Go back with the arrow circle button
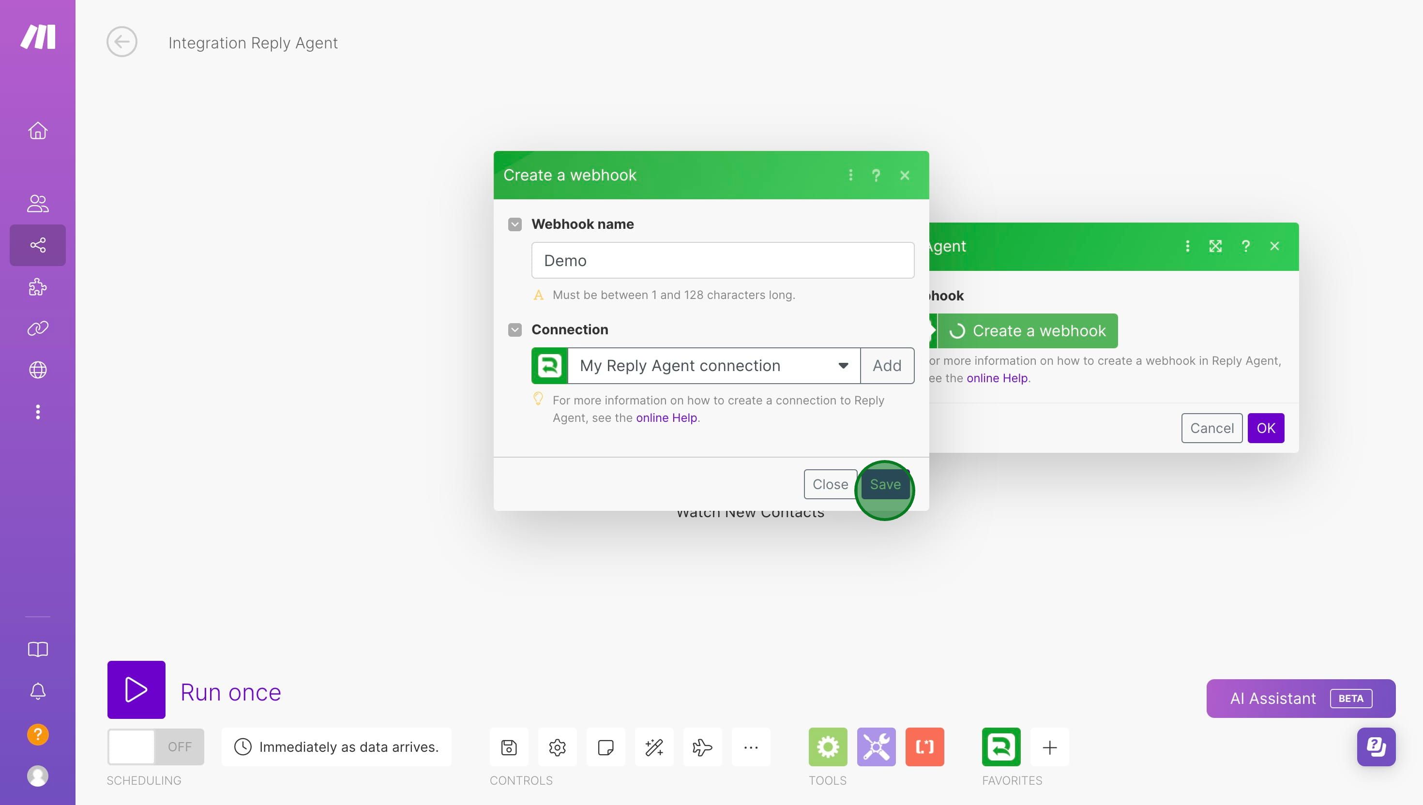The image size is (1423, 805). (121, 42)
